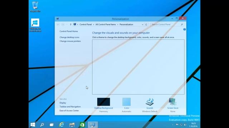Click Control Panel breadcrumb segment

(x=86, y=25)
